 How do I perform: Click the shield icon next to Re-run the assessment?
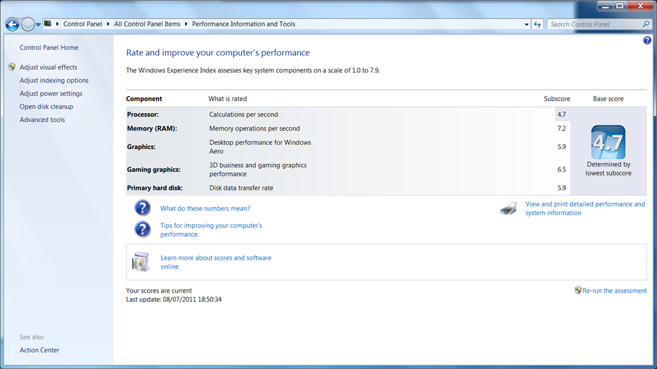(577, 290)
